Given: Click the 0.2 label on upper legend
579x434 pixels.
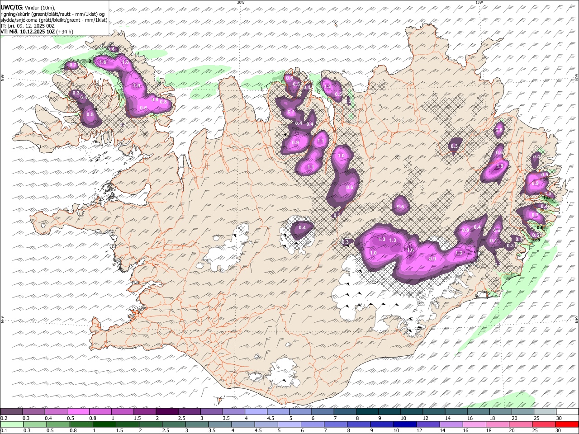Looking at the screenshot, I should click(x=4, y=418).
